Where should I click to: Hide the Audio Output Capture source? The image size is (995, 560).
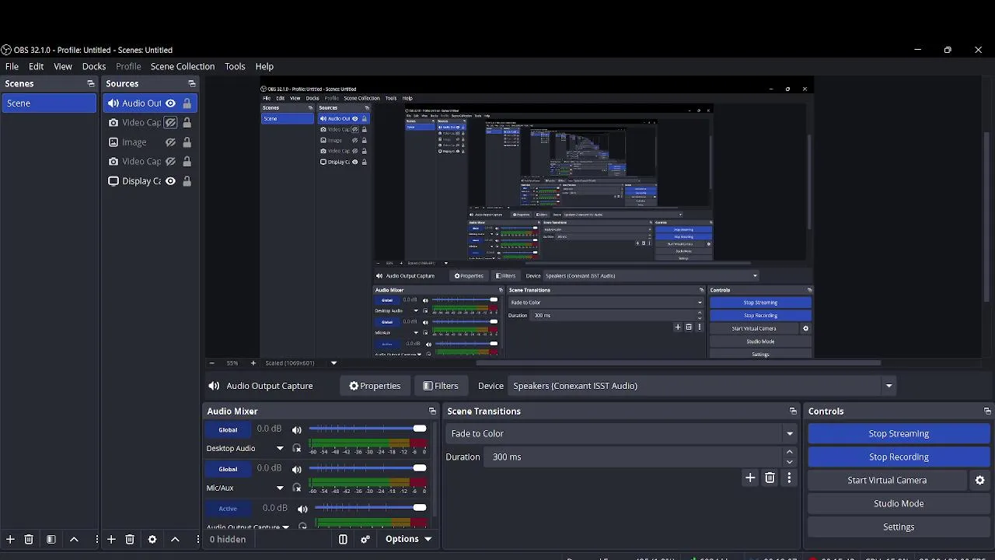(170, 103)
